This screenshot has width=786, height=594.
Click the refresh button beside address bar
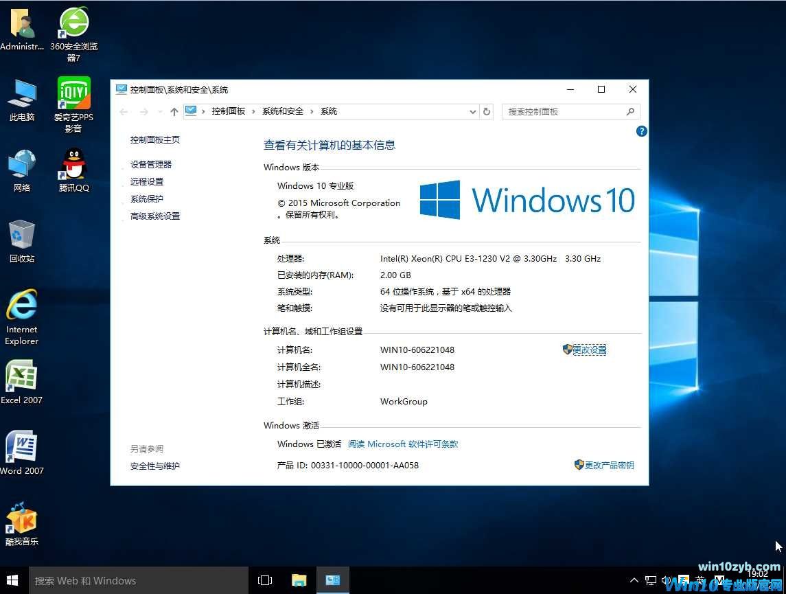click(x=487, y=111)
